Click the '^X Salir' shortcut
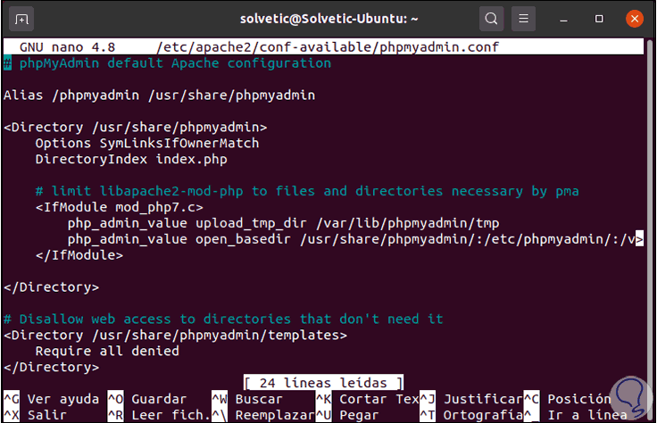The image size is (657, 423). pyautogui.click(x=36, y=415)
